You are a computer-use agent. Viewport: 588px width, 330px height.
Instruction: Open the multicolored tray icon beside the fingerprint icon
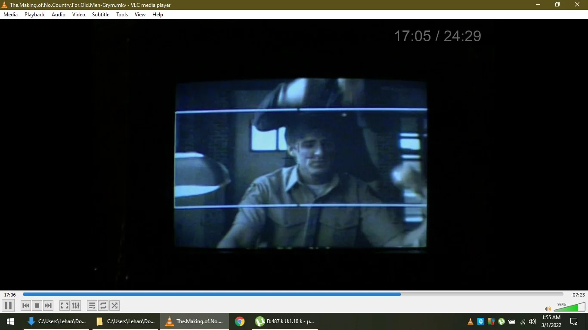(x=491, y=321)
